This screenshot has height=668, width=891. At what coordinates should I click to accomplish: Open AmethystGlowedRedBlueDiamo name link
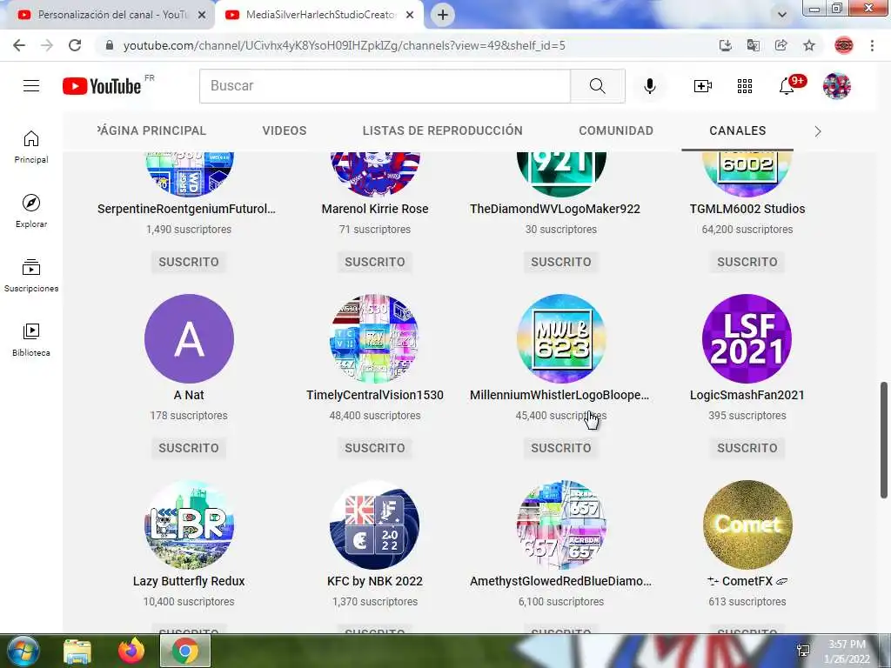561,581
